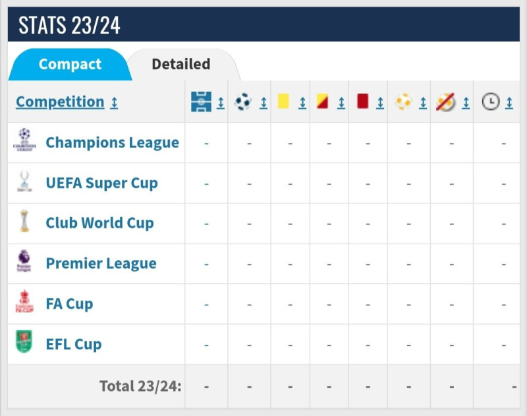The width and height of the screenshot is (527, 416).
Task: Click the yellow card icon header
Action: (x=283, y=101)
